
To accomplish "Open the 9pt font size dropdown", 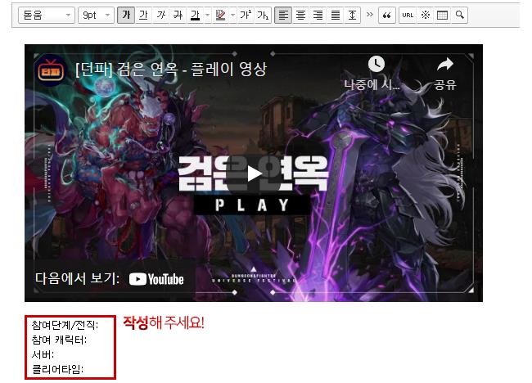I will pyautogui.click(x=97, y=16).
